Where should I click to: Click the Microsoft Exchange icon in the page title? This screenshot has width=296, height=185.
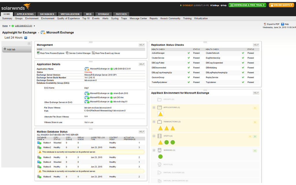[x=42, y=32]
